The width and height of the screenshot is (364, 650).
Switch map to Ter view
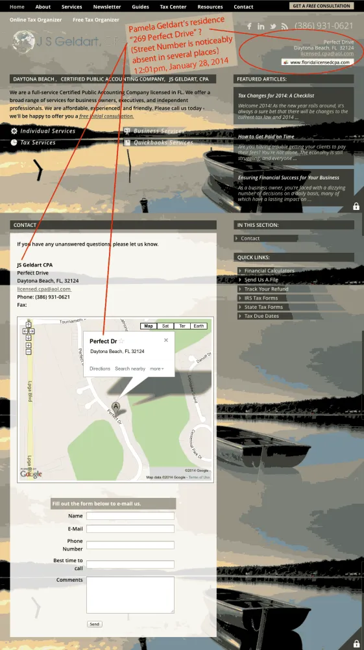pyautogui.click(x=182, y=326)
